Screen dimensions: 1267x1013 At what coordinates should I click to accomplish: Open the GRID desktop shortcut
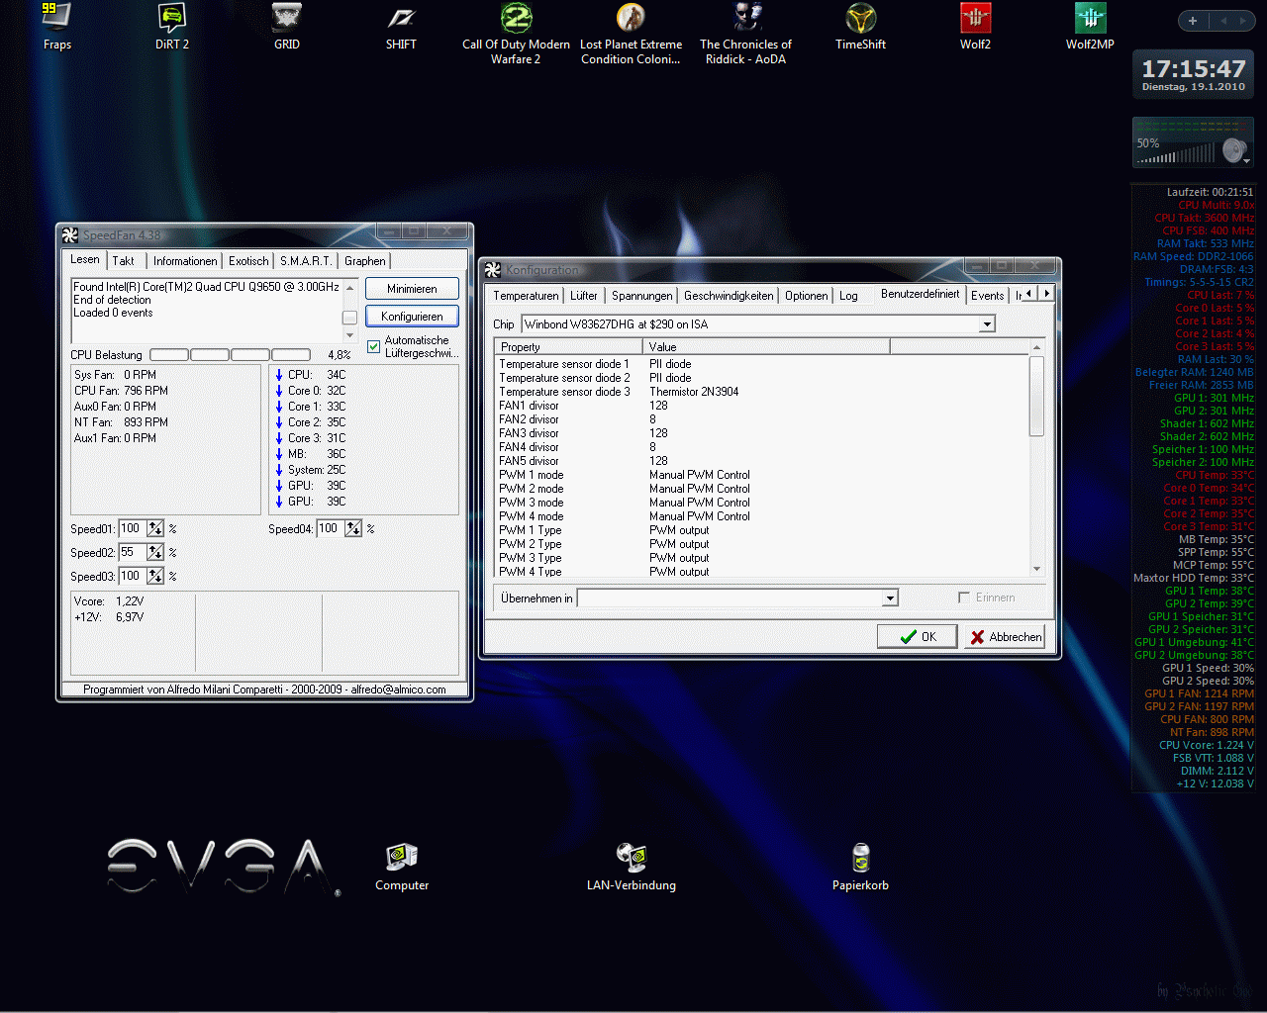coord(286,26)
